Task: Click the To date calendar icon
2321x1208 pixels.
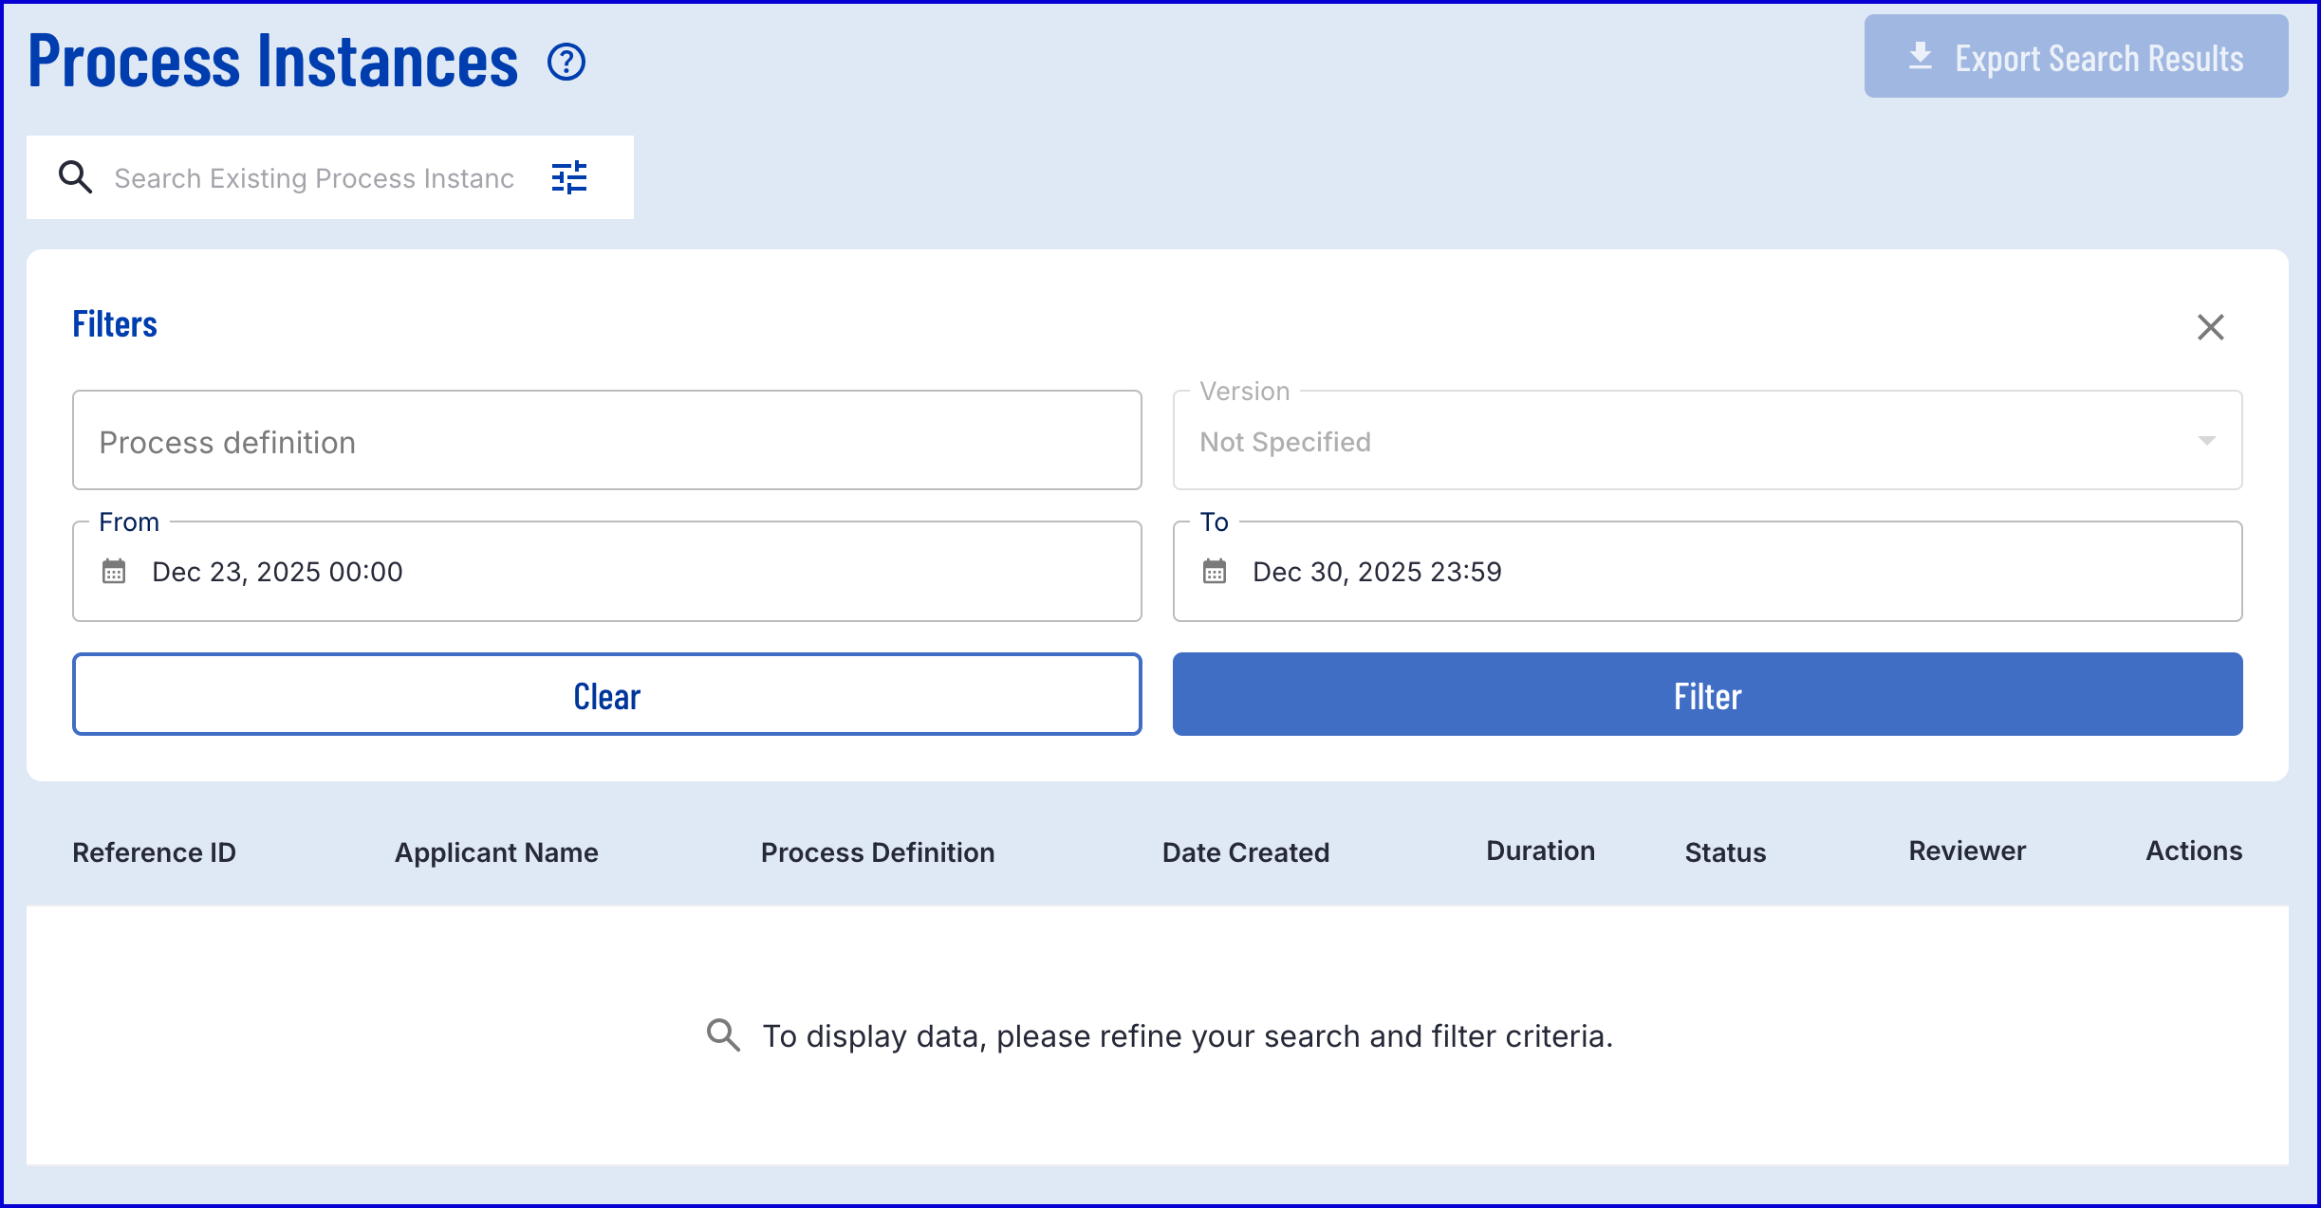Action: (x=1215, y=572)
